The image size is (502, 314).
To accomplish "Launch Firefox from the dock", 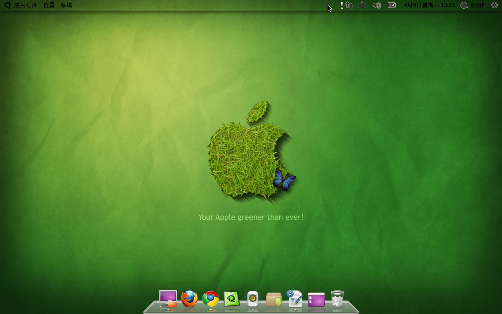I will click(189, 299).
